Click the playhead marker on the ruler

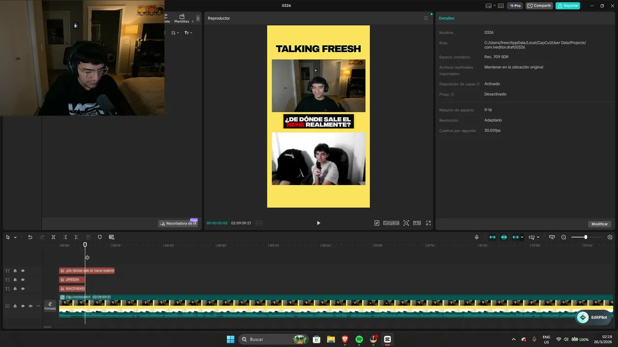pyautogui.click(x=85, y=245)
